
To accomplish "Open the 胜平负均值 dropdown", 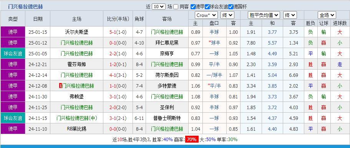I will pyautogui.click(x=264, y=15).
